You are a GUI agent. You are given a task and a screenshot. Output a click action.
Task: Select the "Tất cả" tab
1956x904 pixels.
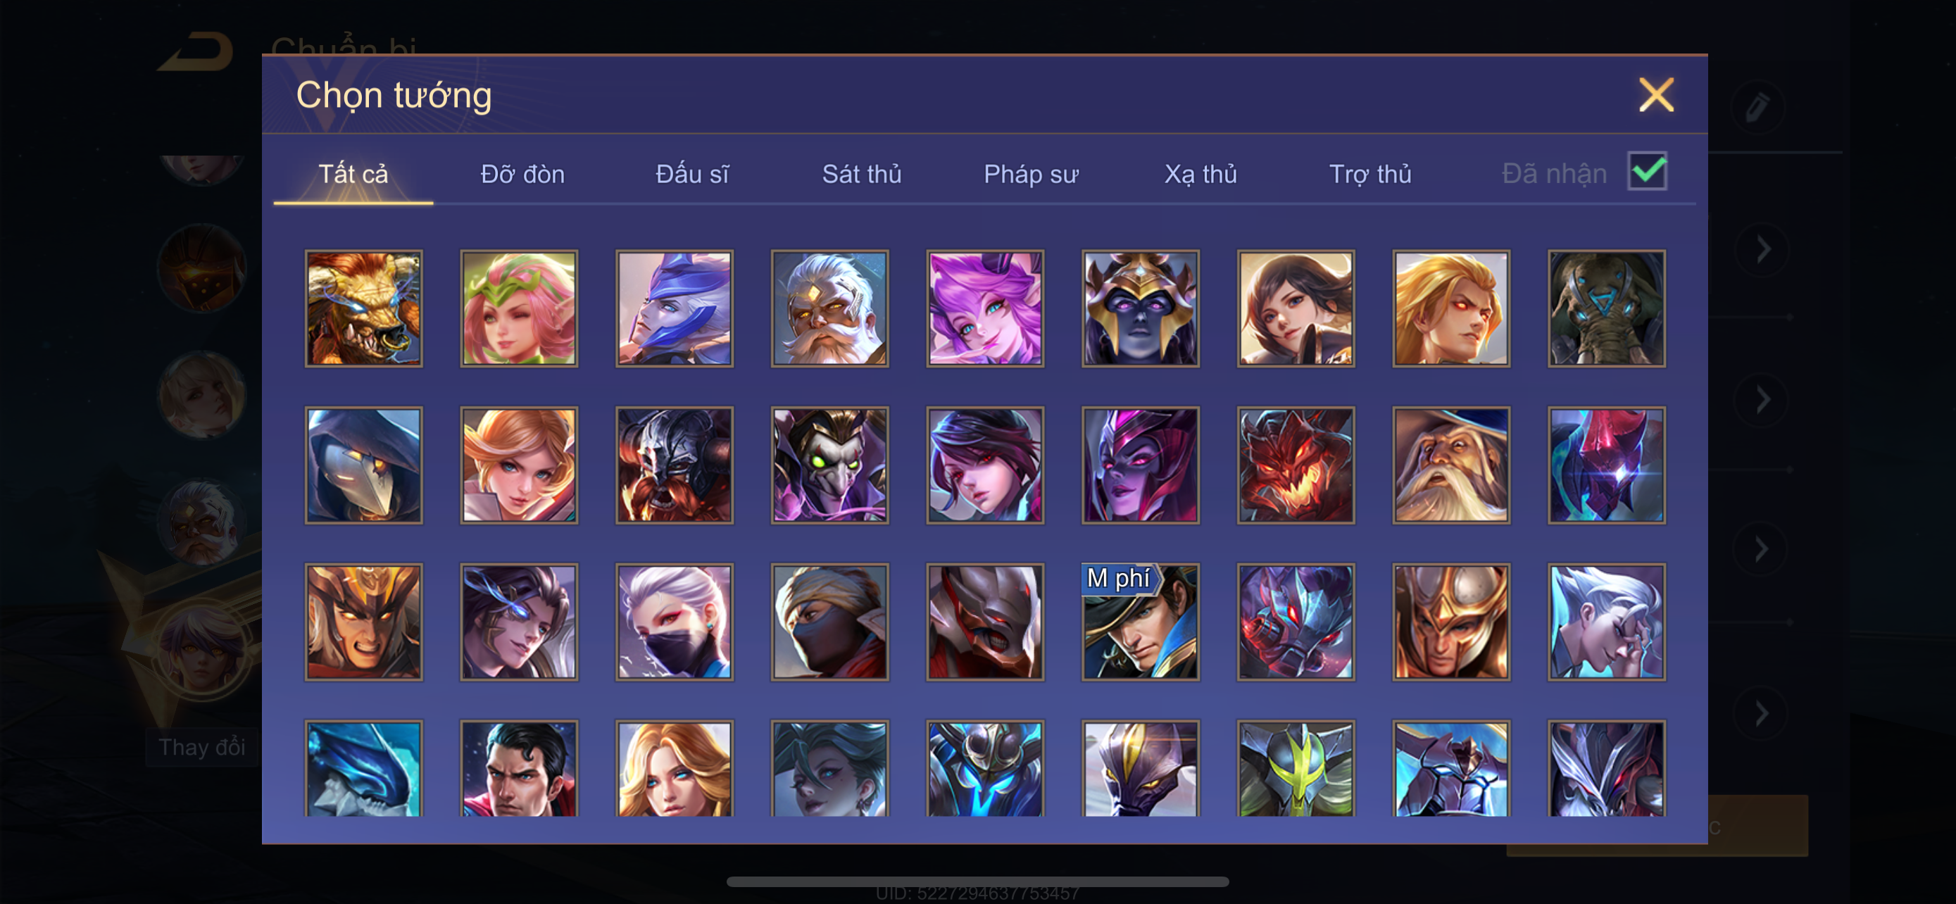pos(353,174)
